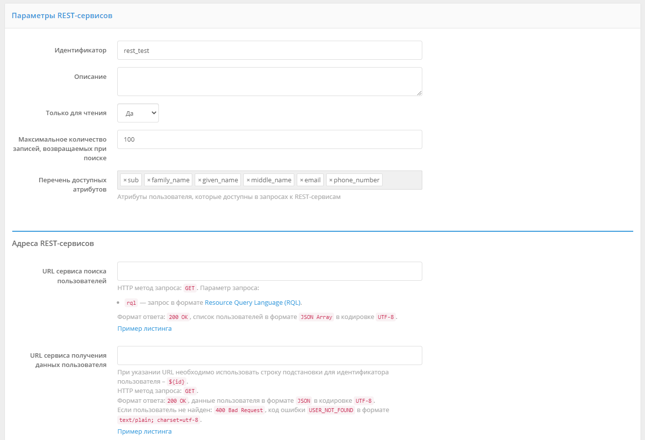This screenshot has height=440, width=645.
Task: Remove the sub attribute tag
Action: (x=125, y=180)
